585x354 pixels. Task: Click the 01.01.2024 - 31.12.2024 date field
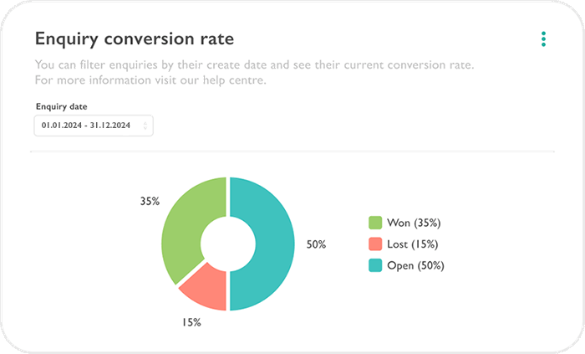89,126
